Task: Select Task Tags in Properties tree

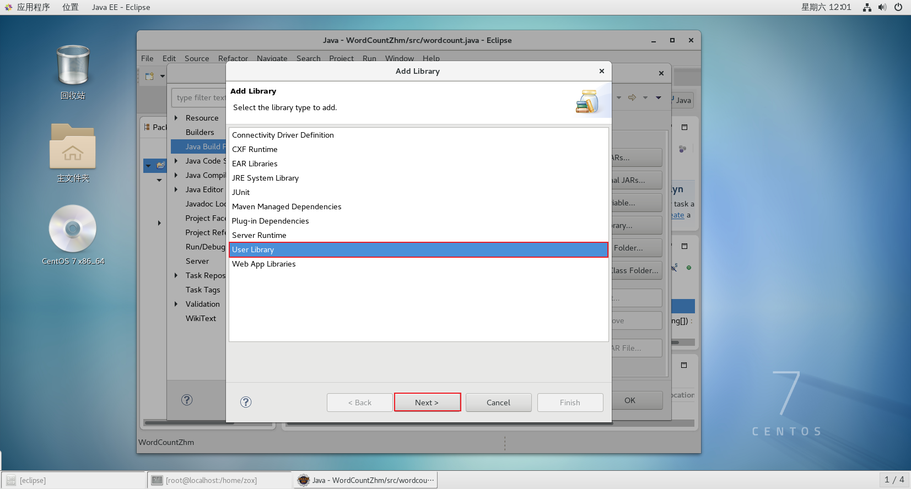Action: coord(203,290)
